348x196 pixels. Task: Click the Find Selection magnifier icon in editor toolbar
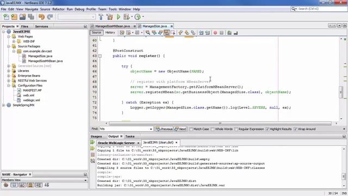click(147, 33)
